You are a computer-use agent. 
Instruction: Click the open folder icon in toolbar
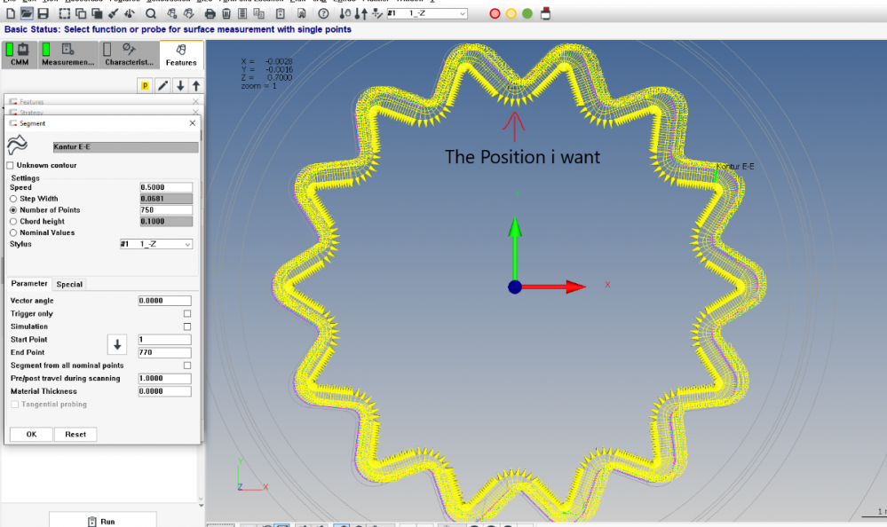click(x=27, y=14)
